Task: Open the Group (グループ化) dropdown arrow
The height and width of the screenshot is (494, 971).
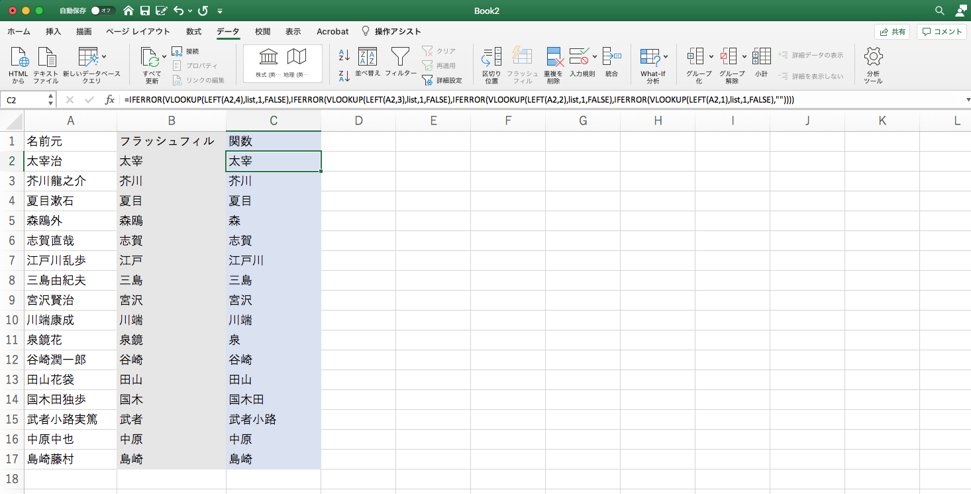Action: click(x=711, y=56)
